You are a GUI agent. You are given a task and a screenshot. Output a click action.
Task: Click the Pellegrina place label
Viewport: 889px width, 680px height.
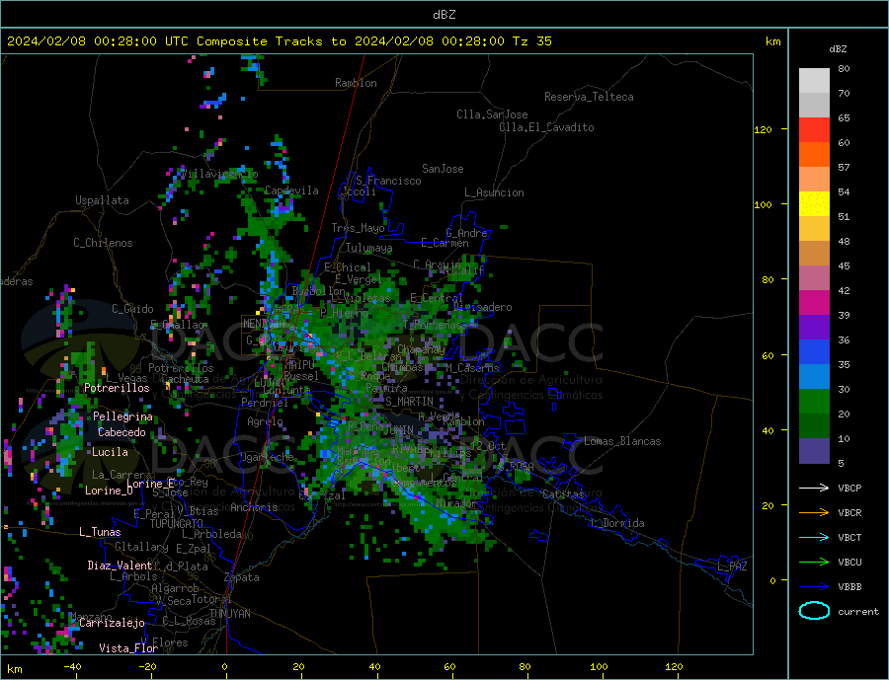pyautogui.click(x=122, y=416)
